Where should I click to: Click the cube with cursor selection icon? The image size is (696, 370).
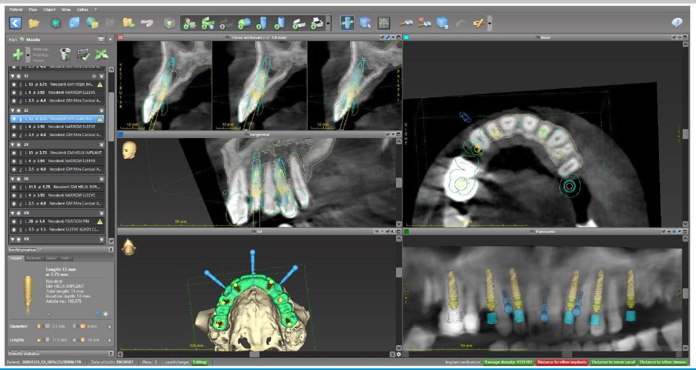[365, 23]
